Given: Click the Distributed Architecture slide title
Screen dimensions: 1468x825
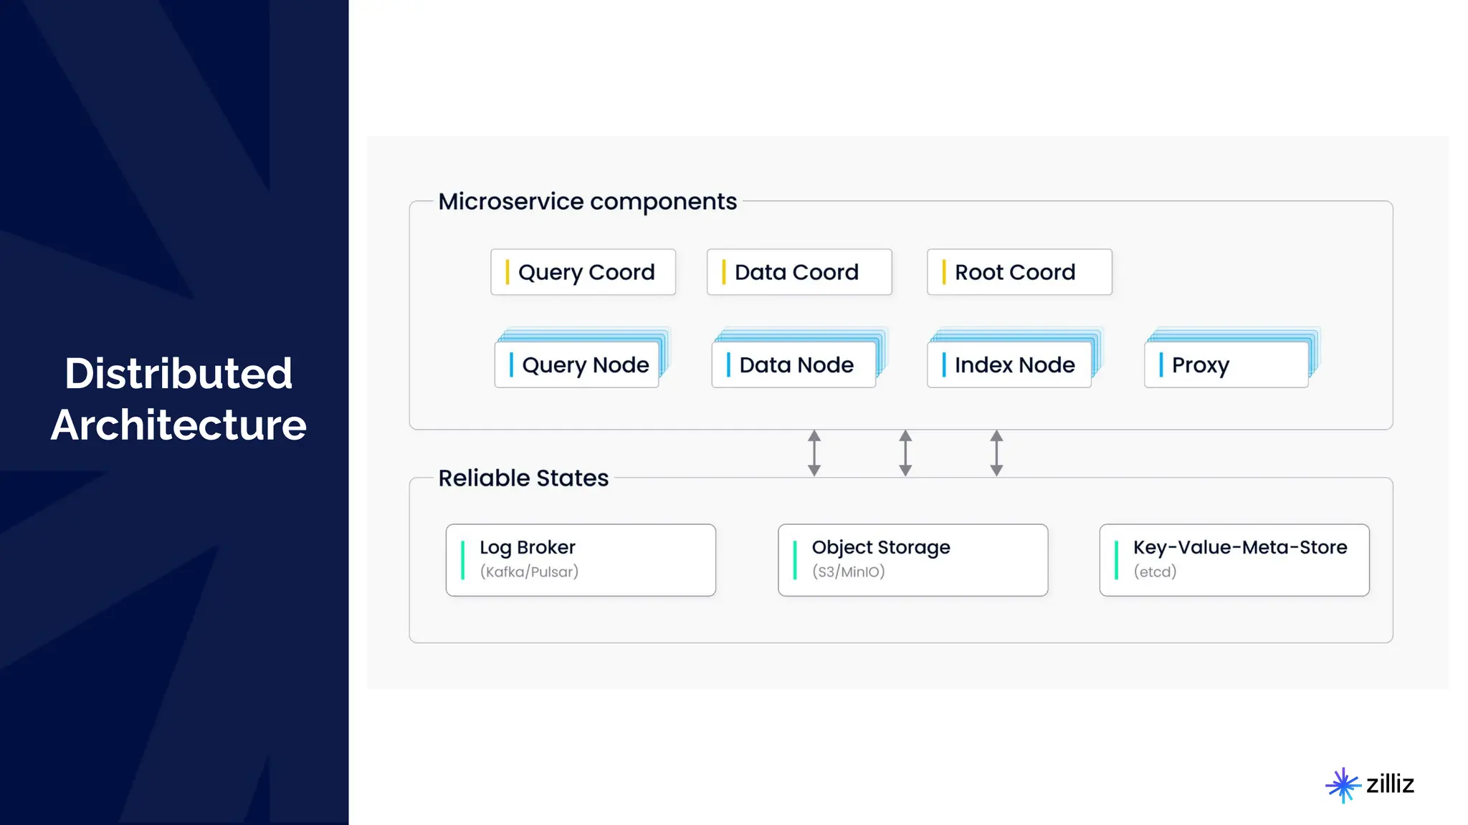Looking at the screenshot, I should [x=178, y=399].
